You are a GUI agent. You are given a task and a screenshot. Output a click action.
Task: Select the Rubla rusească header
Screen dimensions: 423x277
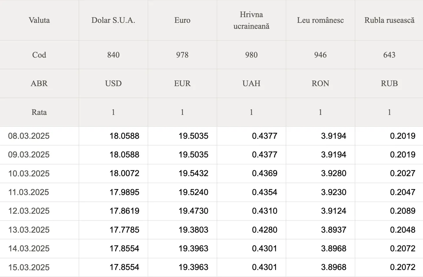tap(389, 20)
